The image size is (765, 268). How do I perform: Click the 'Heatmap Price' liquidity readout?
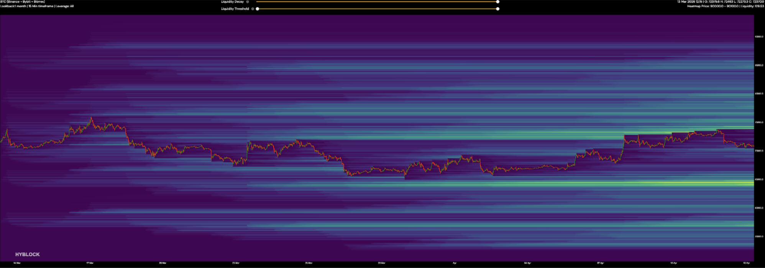coord(726,7)
